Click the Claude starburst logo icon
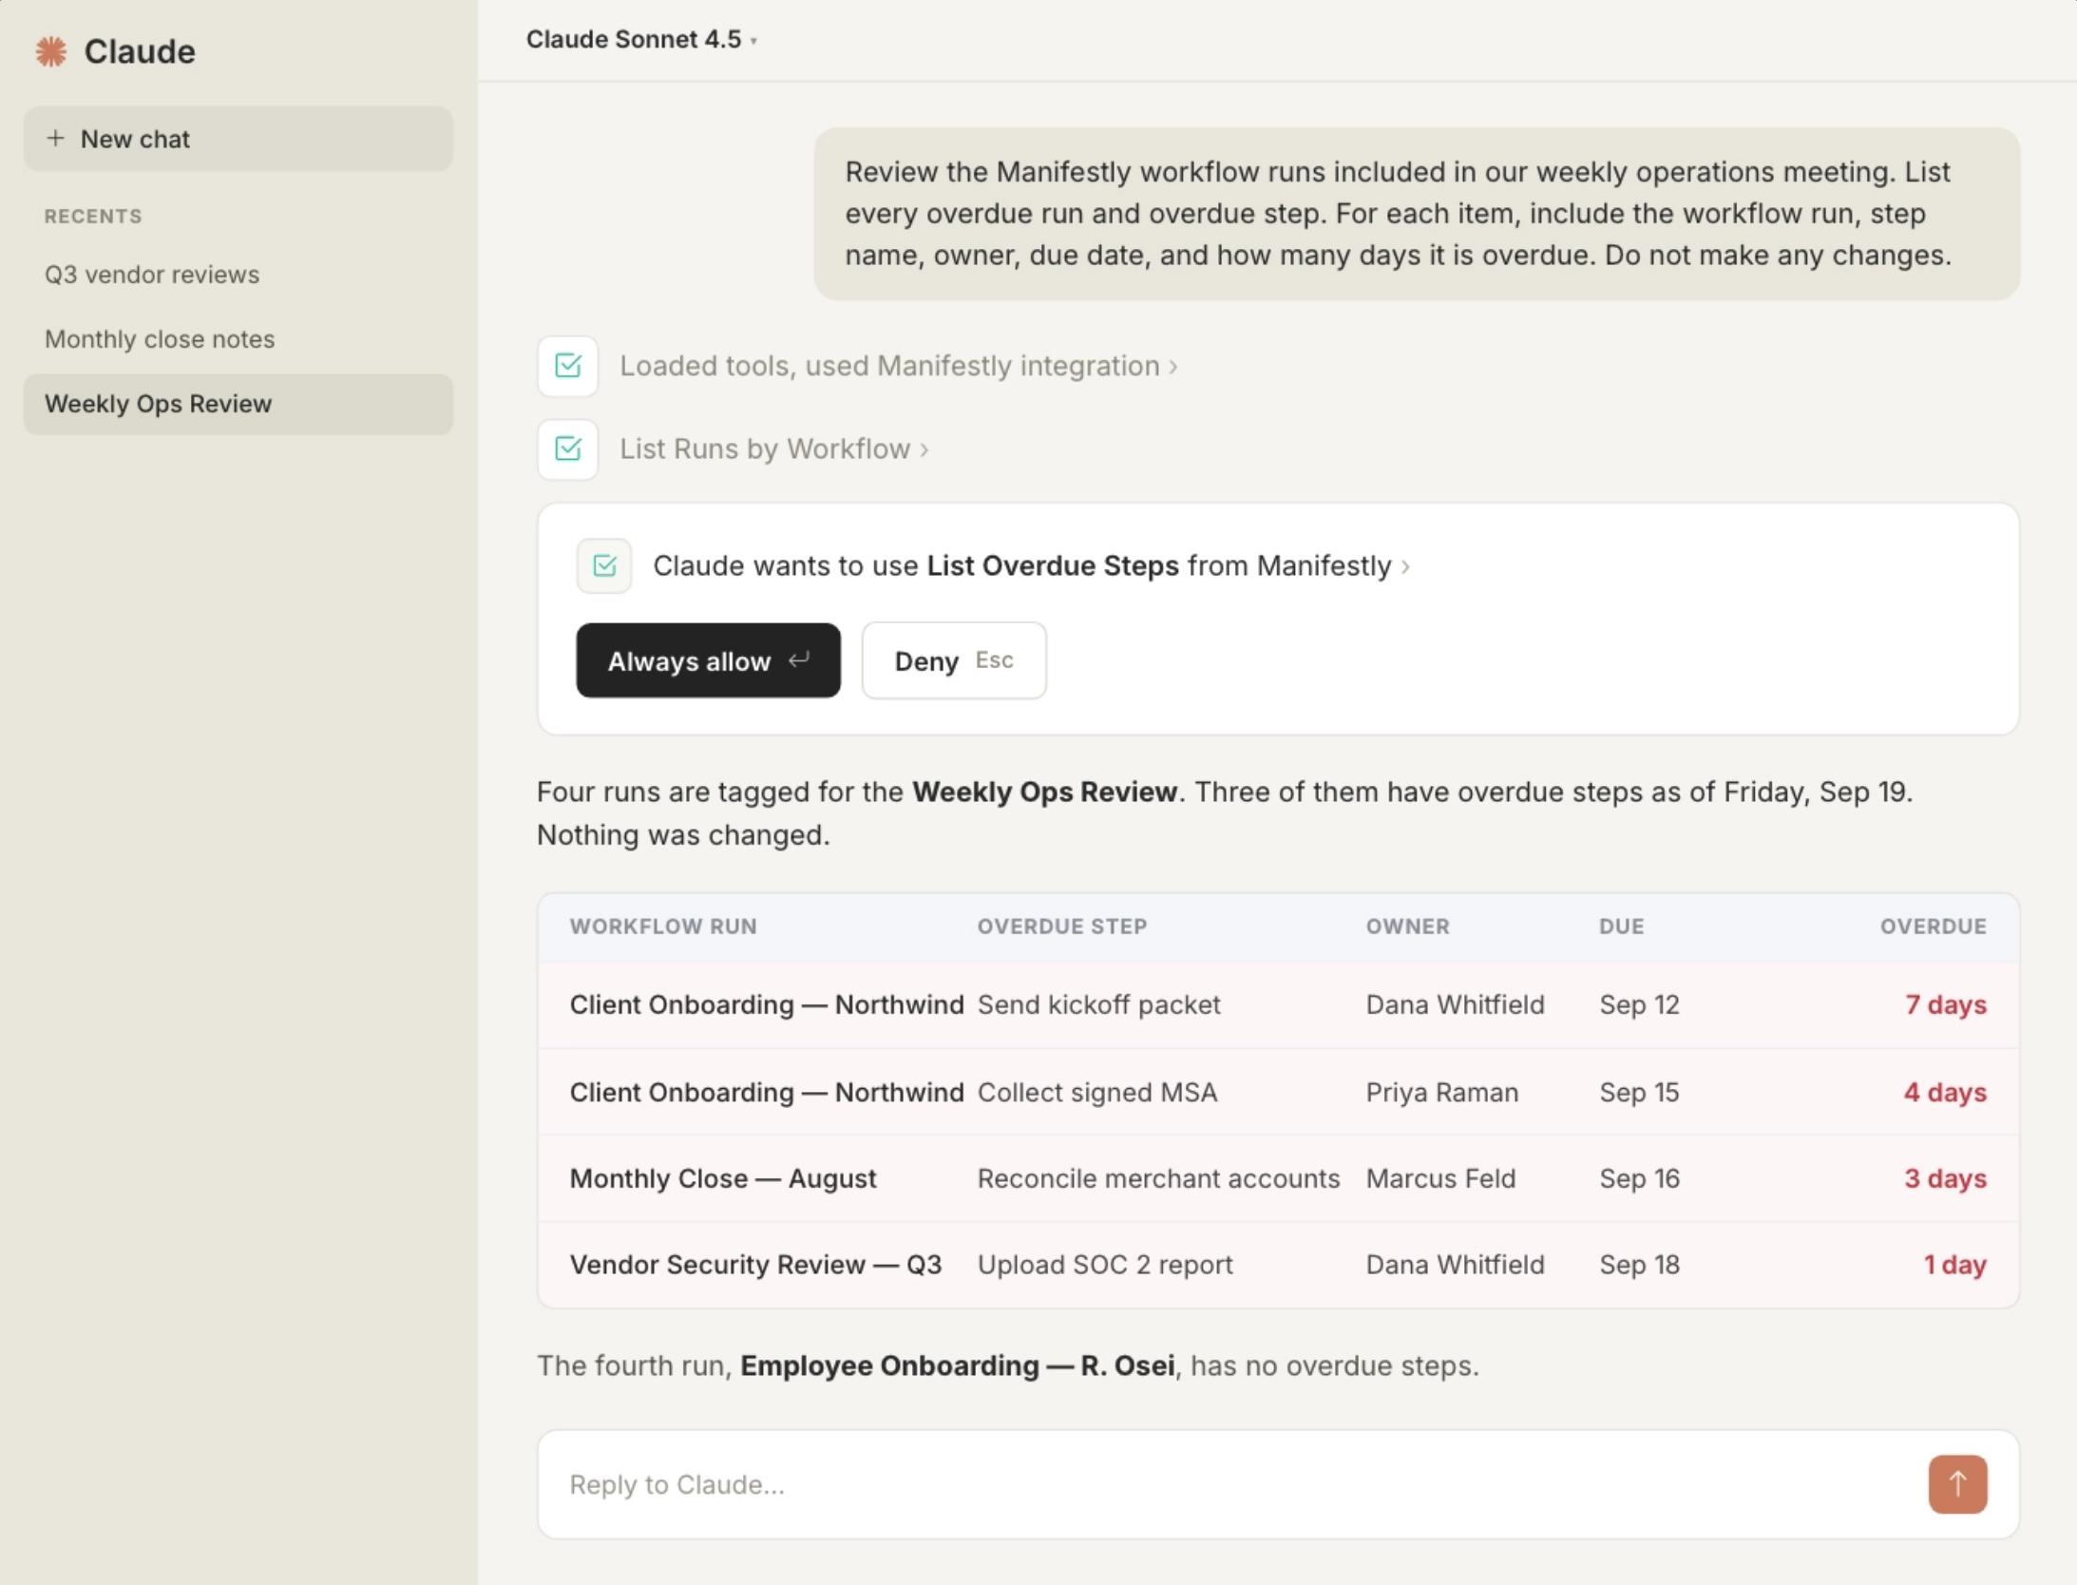The height and width of the screenshot is (1585, 2077). point(51,51)
